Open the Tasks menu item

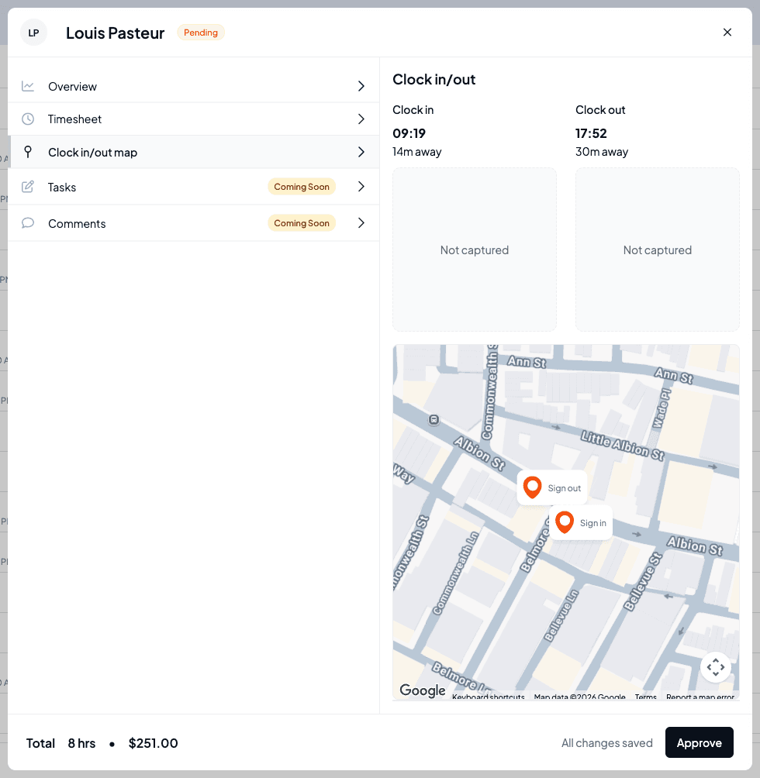[194, 187]
